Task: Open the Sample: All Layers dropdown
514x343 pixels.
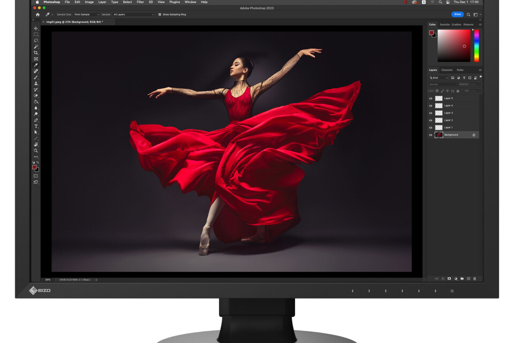Action: 133,14
